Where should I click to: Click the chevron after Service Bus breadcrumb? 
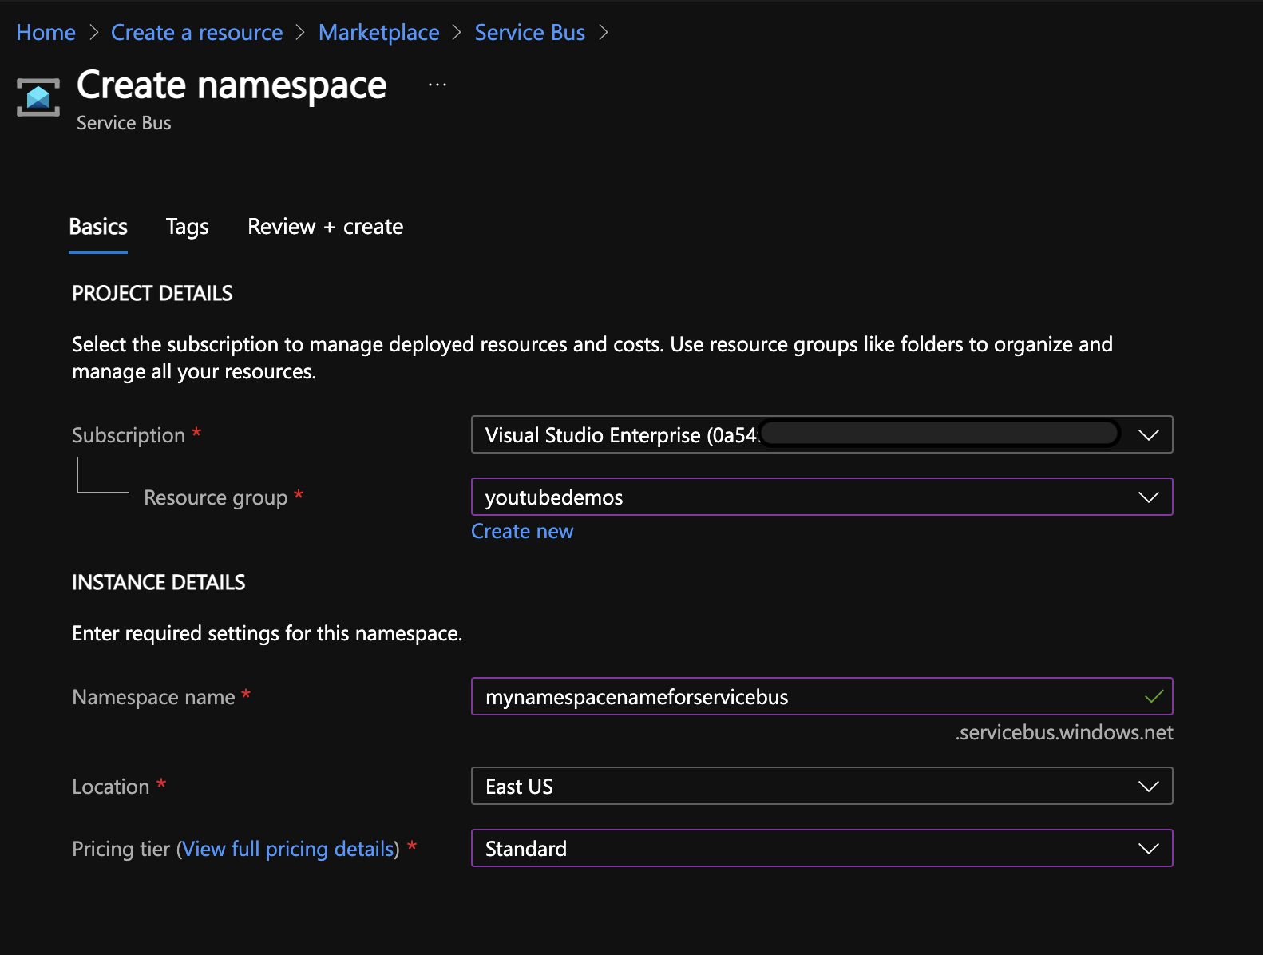[x=604, y=33]
